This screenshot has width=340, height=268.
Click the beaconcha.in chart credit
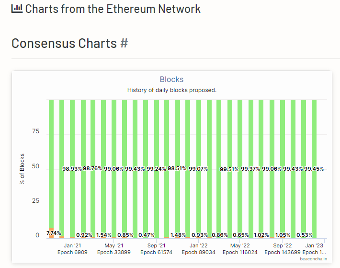[314, 258]
